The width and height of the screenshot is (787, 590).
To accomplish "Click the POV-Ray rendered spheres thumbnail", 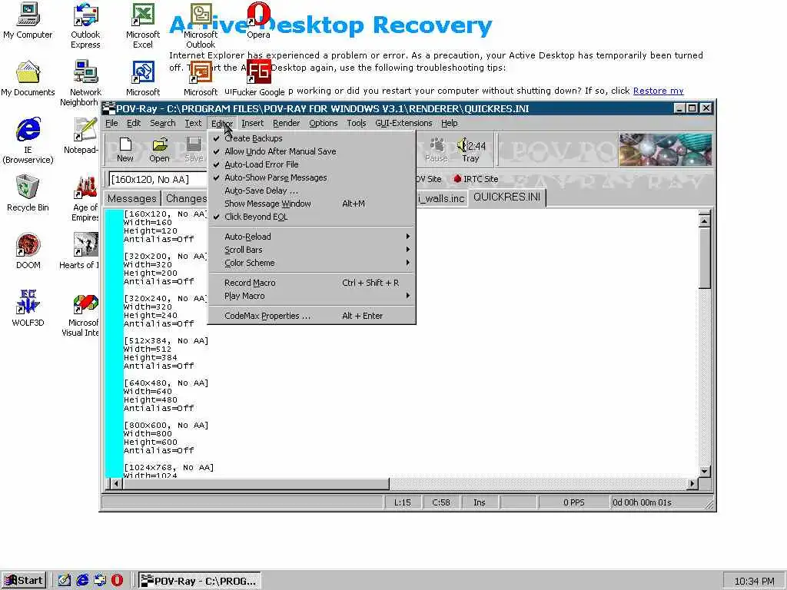I will (x=666, y=150).
